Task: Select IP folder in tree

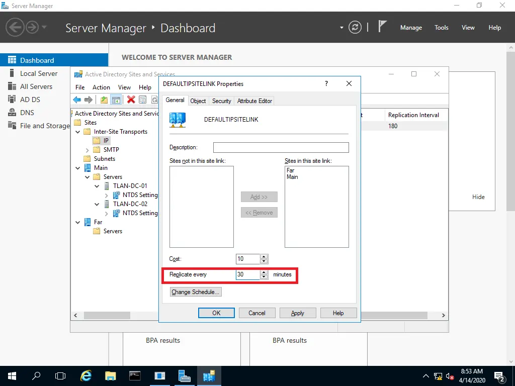Action: click(101, 141)
